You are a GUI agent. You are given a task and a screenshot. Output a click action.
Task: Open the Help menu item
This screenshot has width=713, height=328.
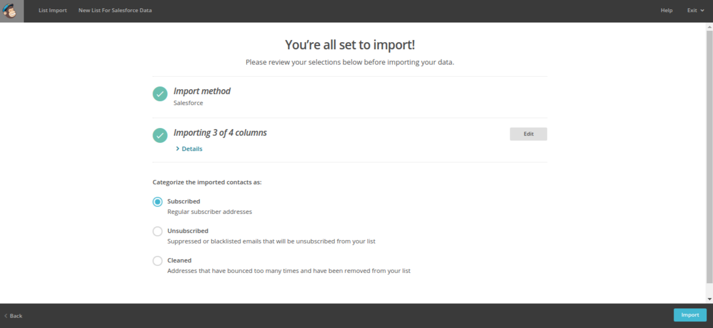666,10
